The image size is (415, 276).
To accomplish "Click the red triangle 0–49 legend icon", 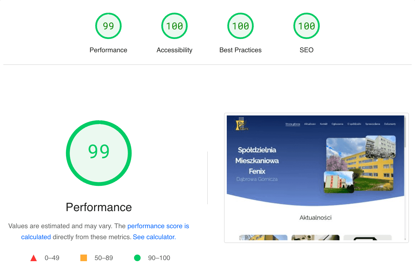I will (34, 258).
